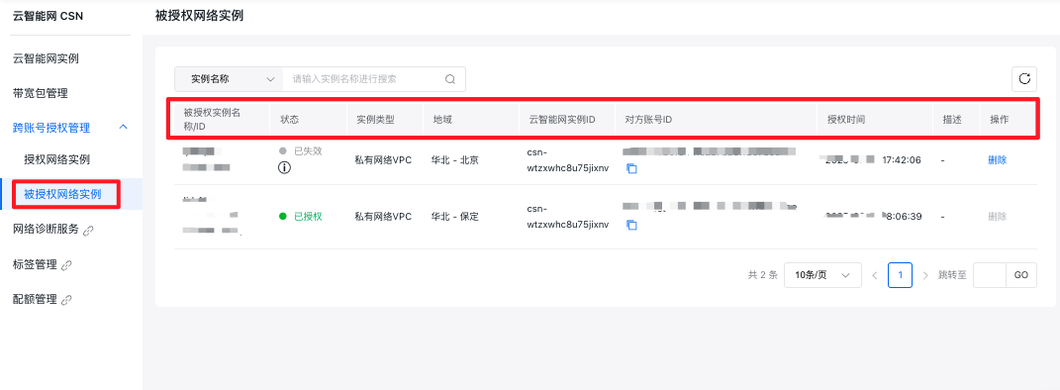Click the 共 2 条 total count text
Viewport: 1060px width, 390px height.
tap(762, 275)
